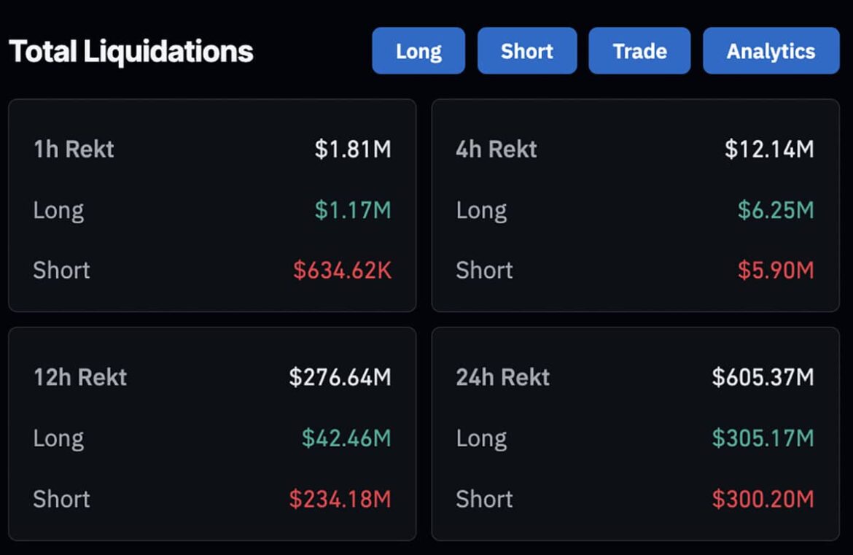
Task: Click the $12.14M 4h total value
Action: pos(769,150)
